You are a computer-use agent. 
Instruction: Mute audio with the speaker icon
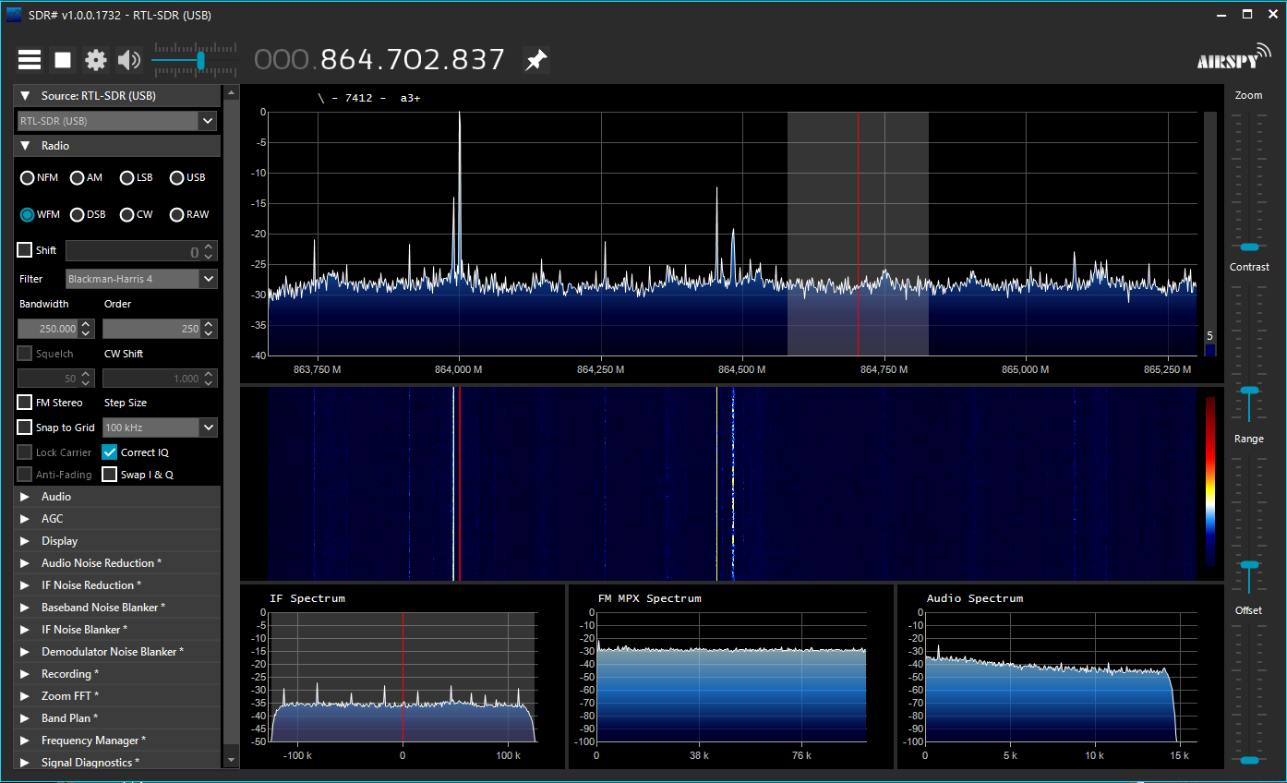[129, 60]
